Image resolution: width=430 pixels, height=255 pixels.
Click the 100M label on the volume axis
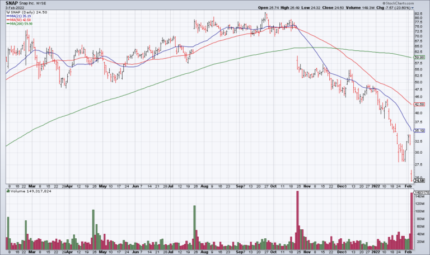point(419,211)
